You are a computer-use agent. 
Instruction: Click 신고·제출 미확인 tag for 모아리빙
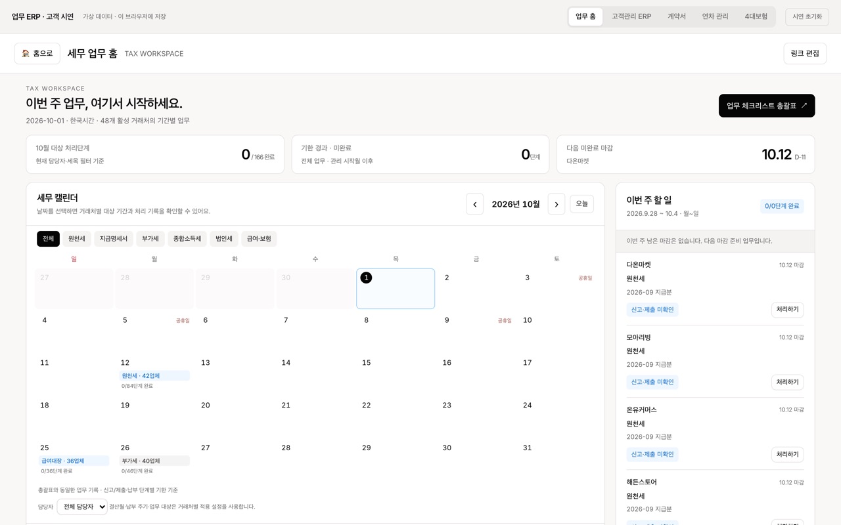pos(652,382)
